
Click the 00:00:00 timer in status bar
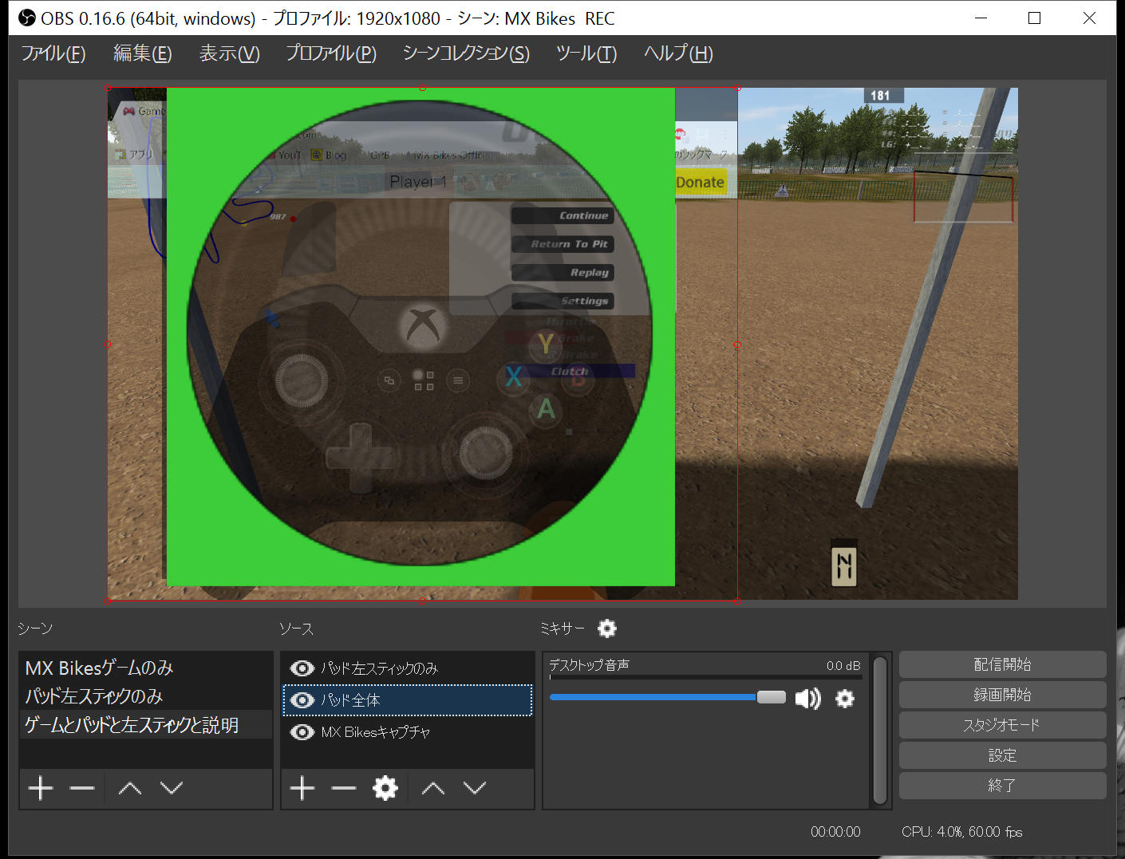[835, 832]
